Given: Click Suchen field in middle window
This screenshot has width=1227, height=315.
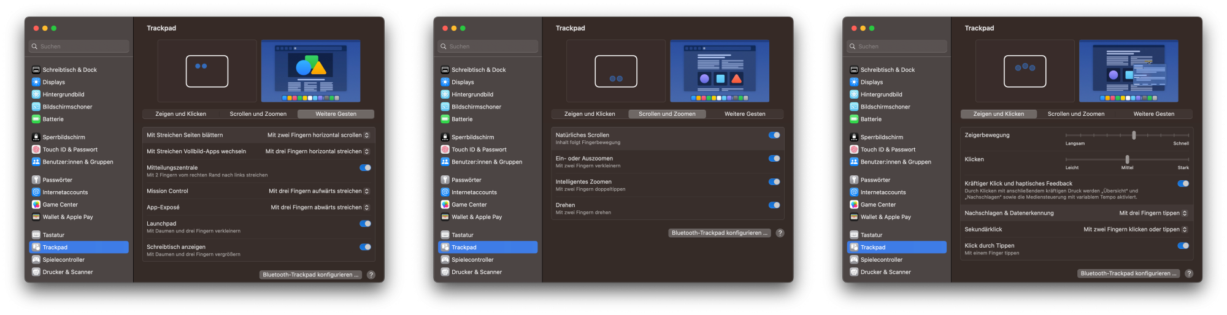Looking at the screenshot, I should click(488, 47).
